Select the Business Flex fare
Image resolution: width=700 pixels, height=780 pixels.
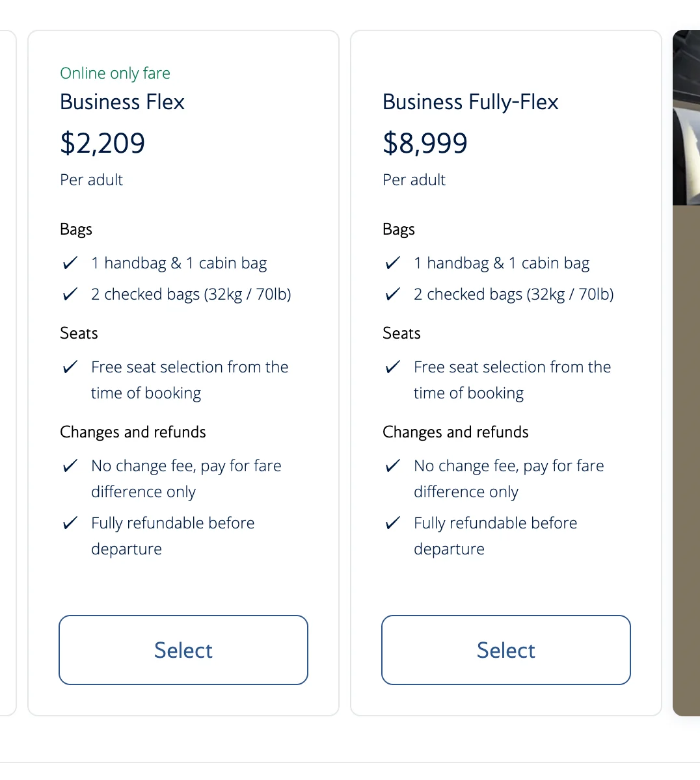183,649
